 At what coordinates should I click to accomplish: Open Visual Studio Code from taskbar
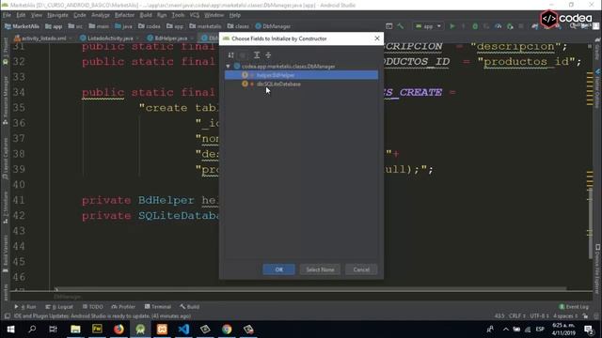tap(183, 330)
